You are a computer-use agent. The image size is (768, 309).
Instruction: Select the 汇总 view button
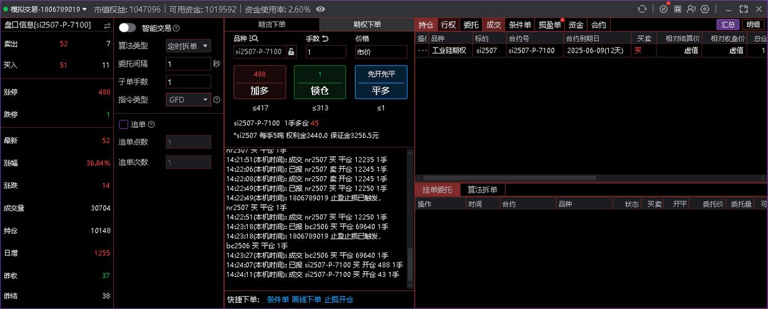pyautogui.click(x=728, y=25)
